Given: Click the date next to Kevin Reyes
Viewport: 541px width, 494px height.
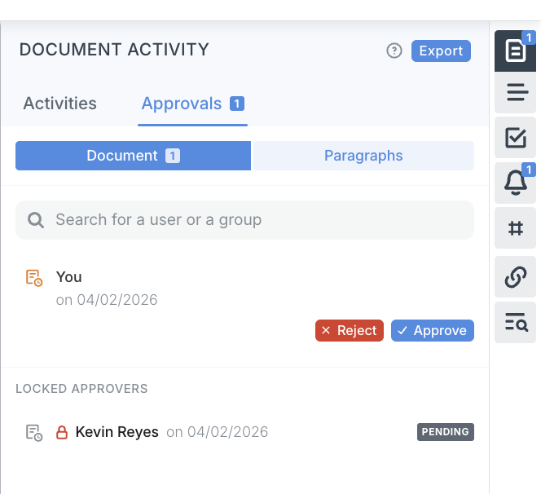Looking at the screenshot, I should tap(217, 432).
